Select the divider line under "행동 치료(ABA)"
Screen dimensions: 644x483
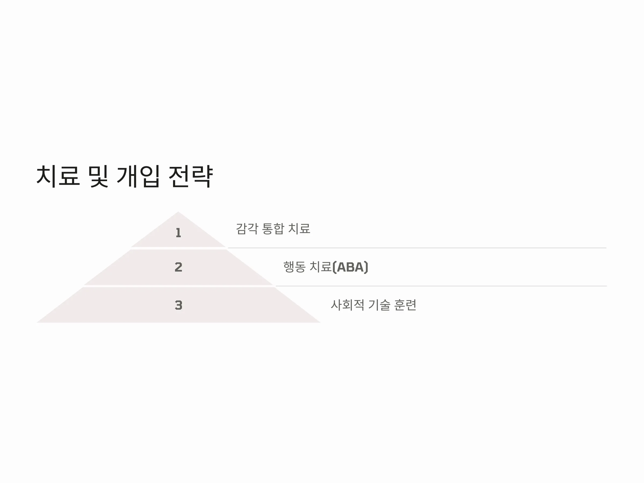(441, 286)
